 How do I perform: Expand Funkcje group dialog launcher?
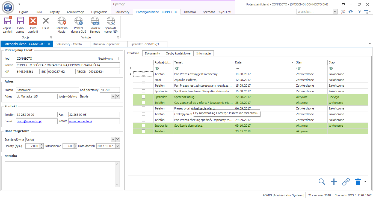[x=118, y=37]
